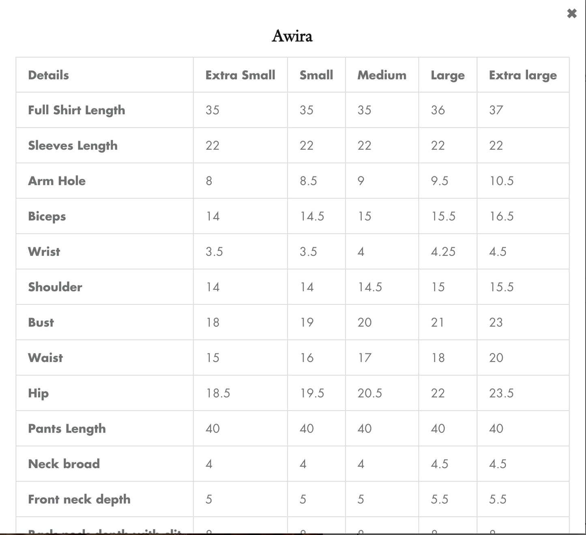586x535 pixels.
Task: Click the Wrist row label
Action: 44,252
